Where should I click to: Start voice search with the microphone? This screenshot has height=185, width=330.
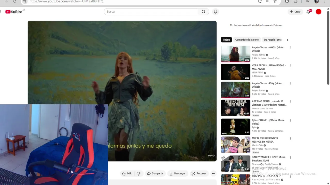point(216,12)
